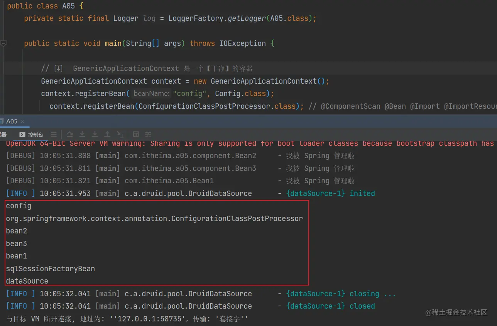Click the Trace Current Stream Chain icon
Image resolution: width=497 pixels, height=326 pixels.
148,135
